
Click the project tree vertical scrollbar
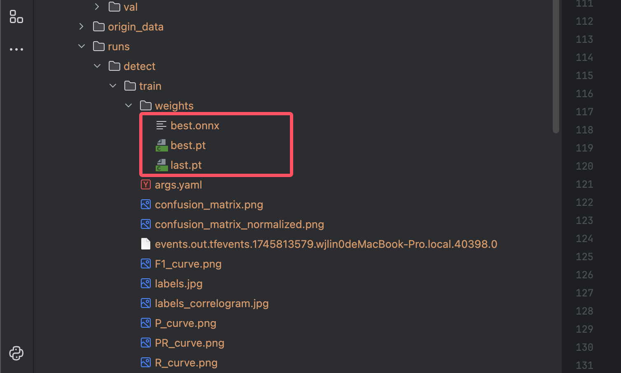coord(556,66)
